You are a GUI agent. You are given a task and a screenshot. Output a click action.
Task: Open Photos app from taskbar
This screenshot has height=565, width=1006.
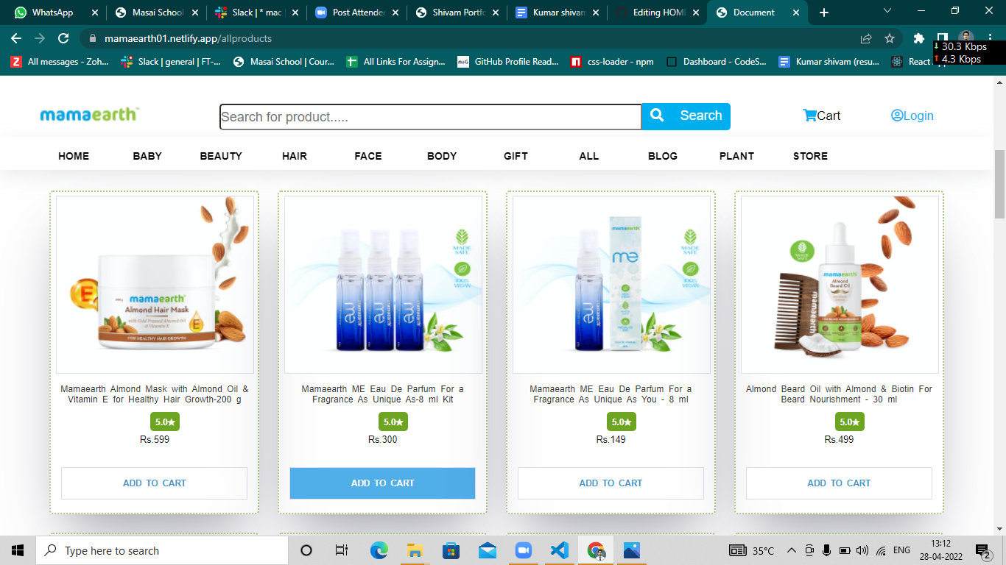pos(632,550)
